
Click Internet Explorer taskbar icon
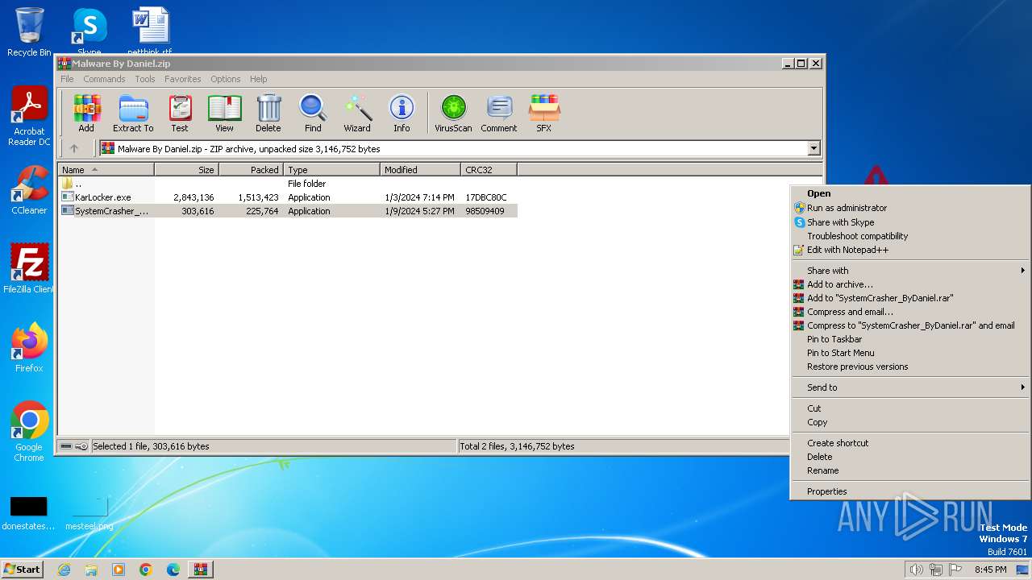(x=64, y=570)
